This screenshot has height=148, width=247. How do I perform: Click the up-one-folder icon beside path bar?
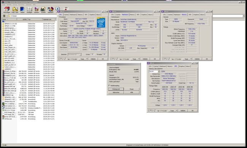click(4, 16)
